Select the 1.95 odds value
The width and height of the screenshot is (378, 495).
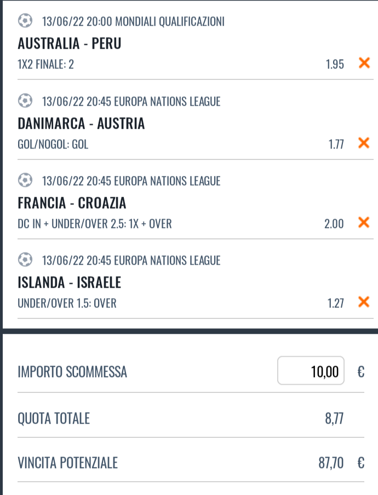tap(335, 64)
